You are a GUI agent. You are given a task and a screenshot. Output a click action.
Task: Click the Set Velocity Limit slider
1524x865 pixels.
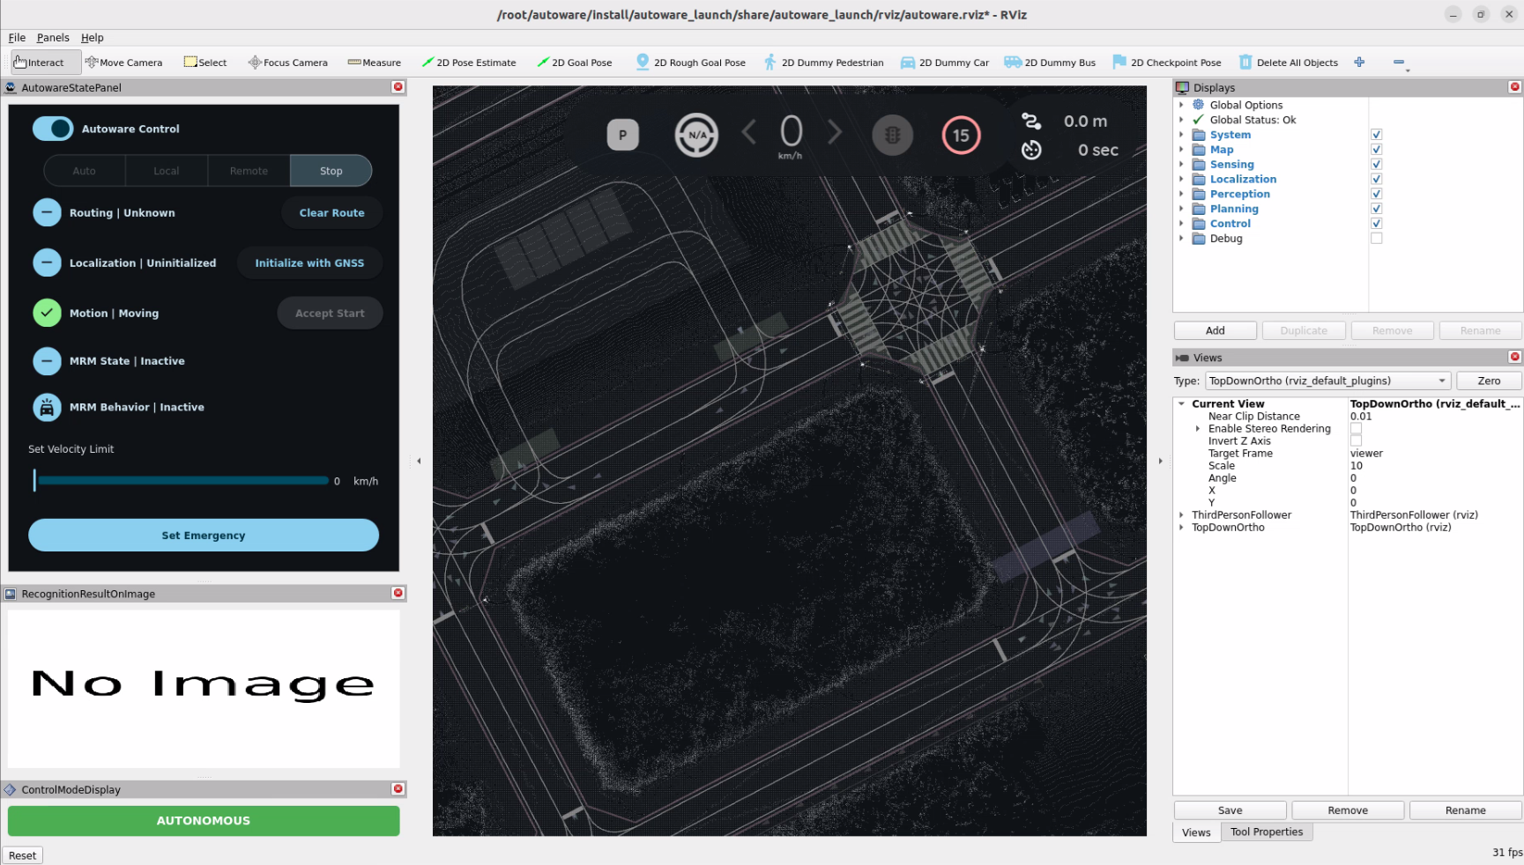[x=182, y=481]
